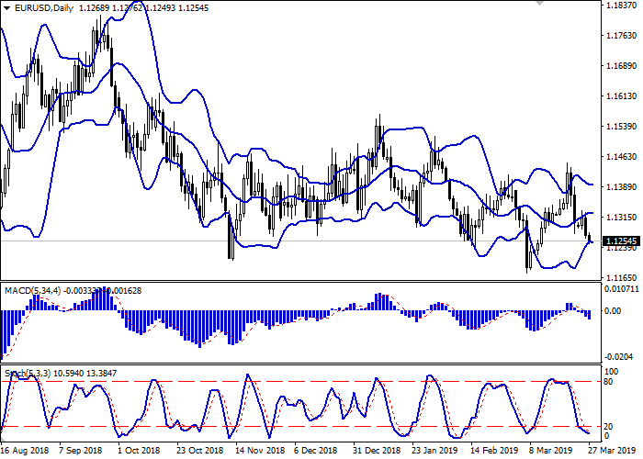Click the current price tag 1.12545
Viewport: 643px width, 459px height.
click(621, 241)
